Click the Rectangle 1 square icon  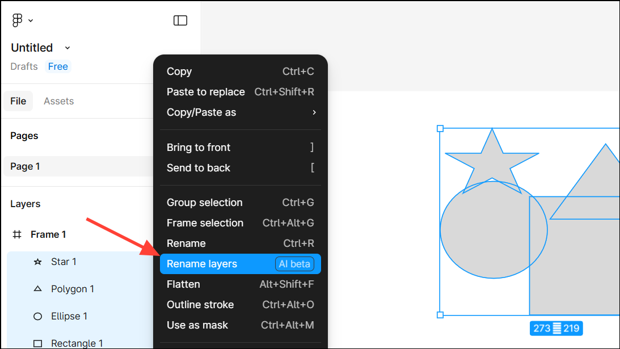click(38, 343)
